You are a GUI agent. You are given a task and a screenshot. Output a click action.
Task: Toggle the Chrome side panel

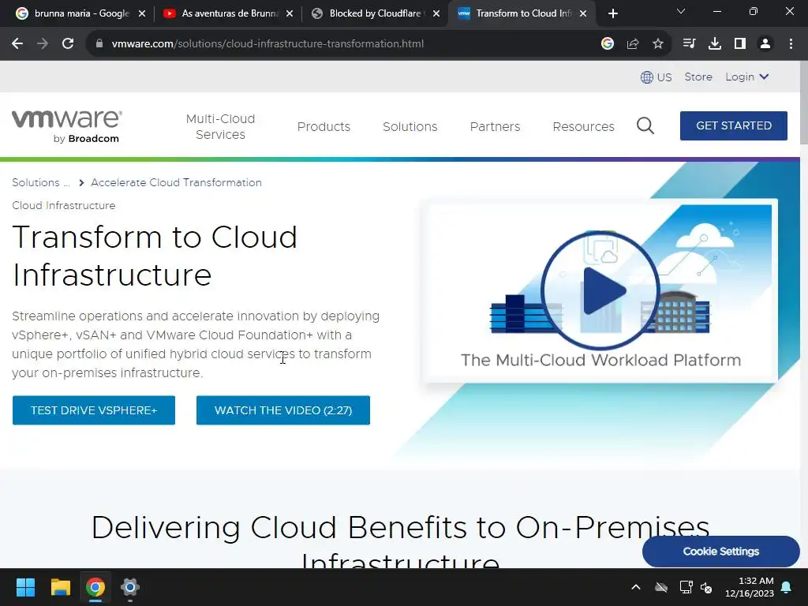(x=740, y=44)
